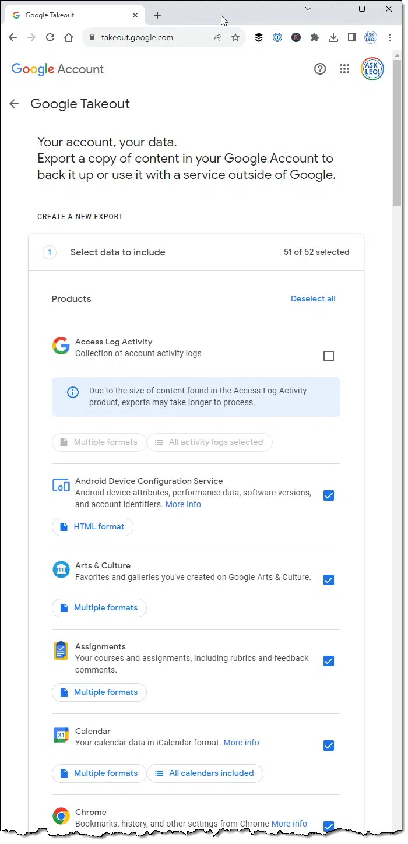Open Multiple formats for Assignments
Screen dimensions: 408x844
[99, 692]
